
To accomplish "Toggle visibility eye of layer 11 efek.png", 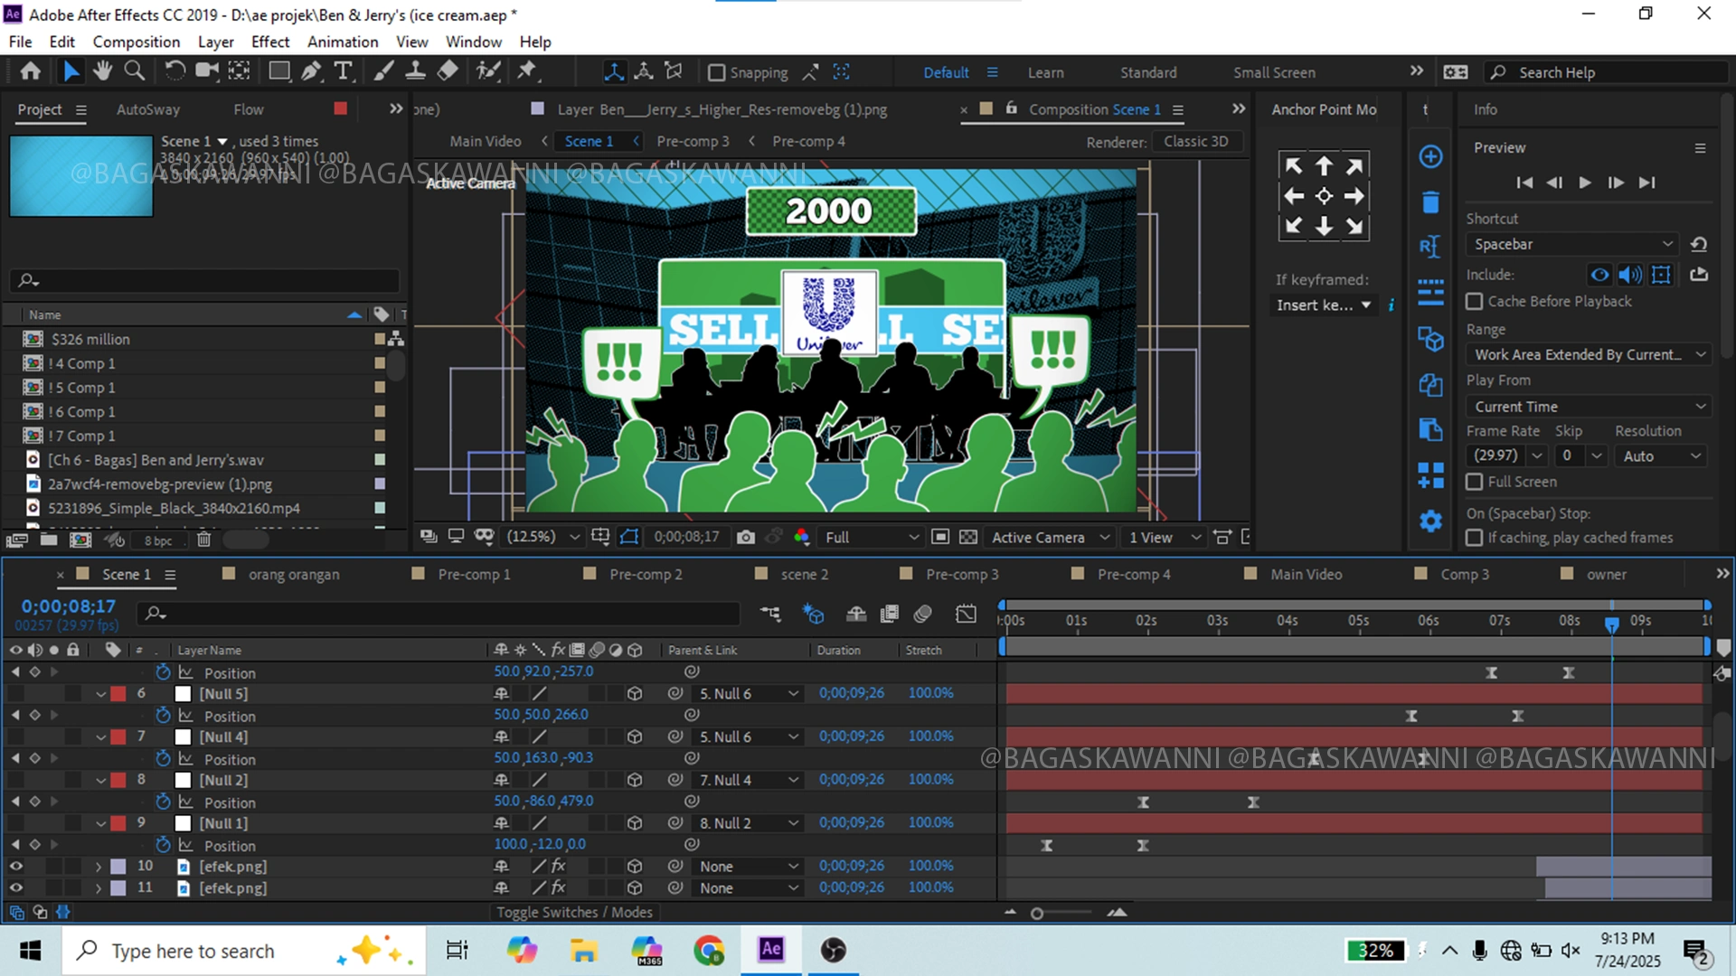I will [x=16, y=887].
